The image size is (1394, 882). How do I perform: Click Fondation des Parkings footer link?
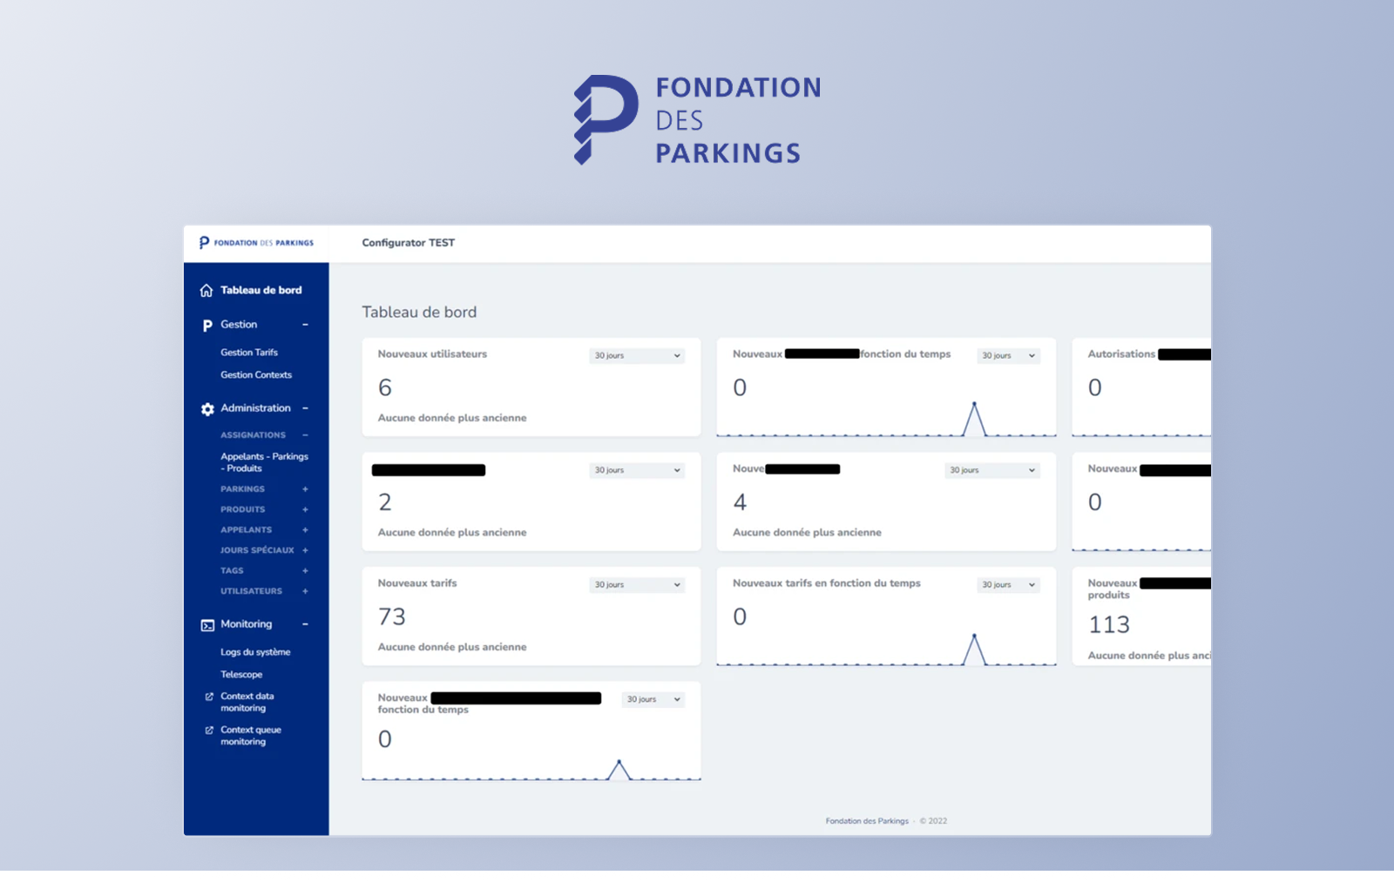pos(867,821)
